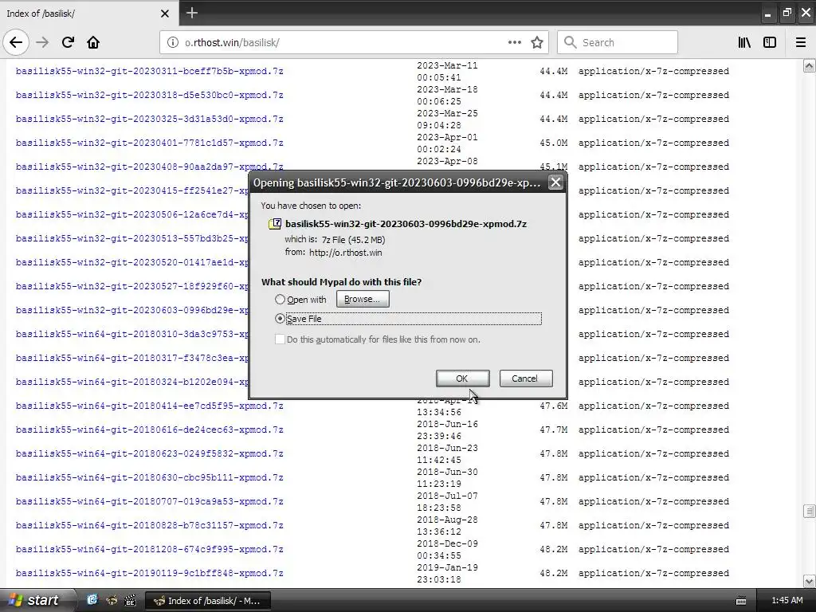This screenshot has width=816, height=612.
Task: Open basilisk55-win64-git-20190119-9c1bff848 link
Action: click(x=149, y=574)
